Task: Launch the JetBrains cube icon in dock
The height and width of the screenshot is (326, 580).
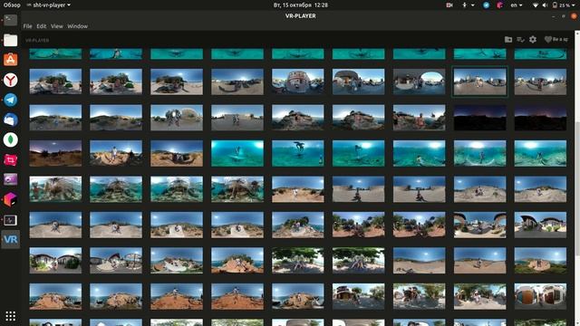Action: (10, 199)
